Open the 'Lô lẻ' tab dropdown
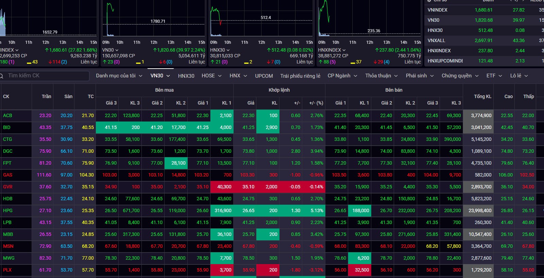 pyautogui.click(x=519, y=76)
